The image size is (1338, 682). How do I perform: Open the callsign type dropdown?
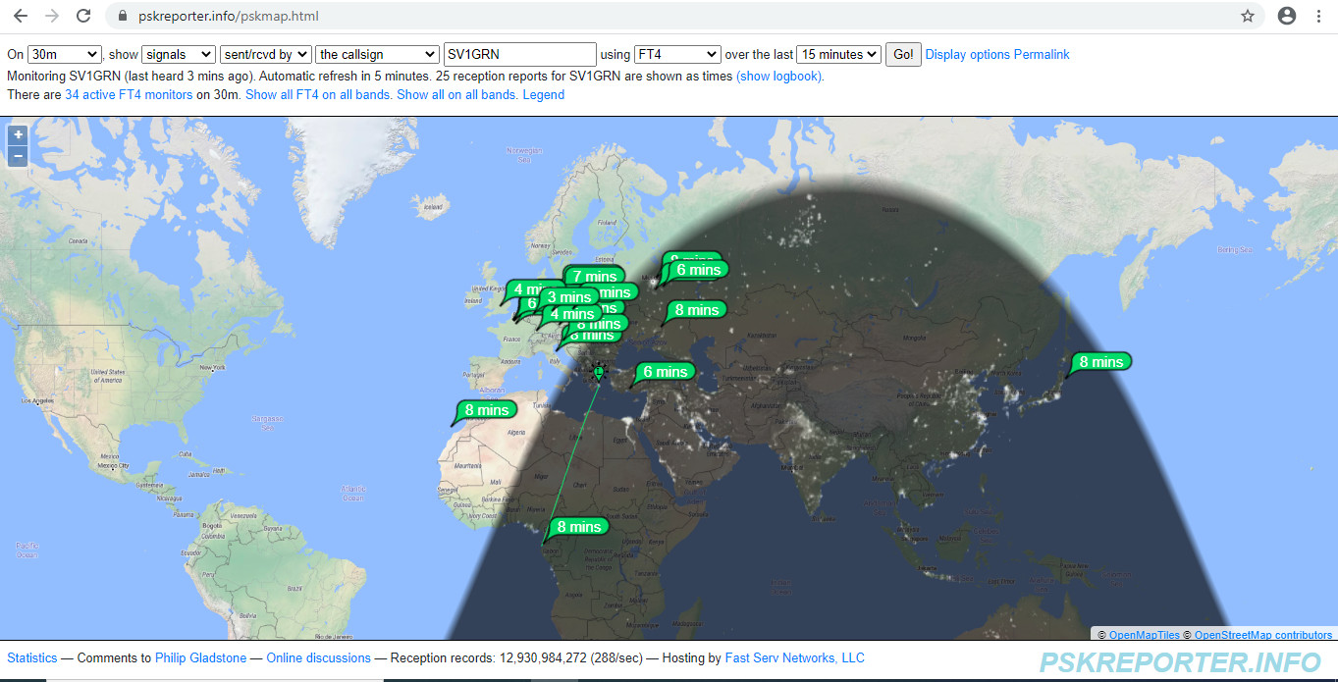(x=377, y=54)
